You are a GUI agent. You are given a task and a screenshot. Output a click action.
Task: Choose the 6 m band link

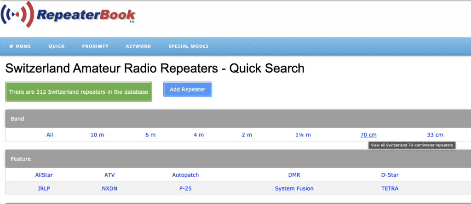(x=150, y=135)
